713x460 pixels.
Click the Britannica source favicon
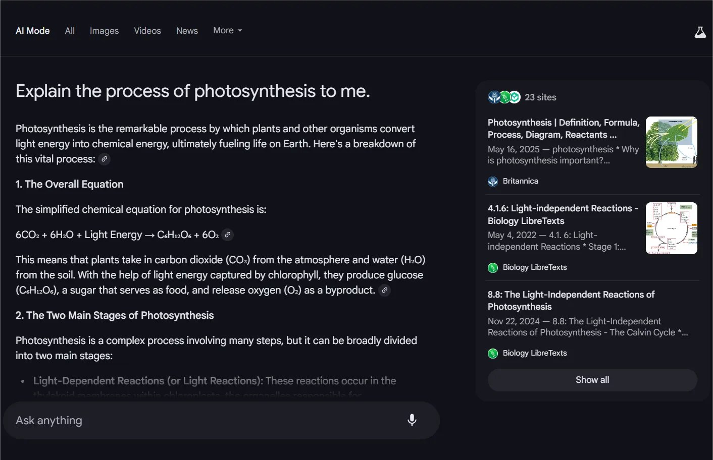[493, 182]
